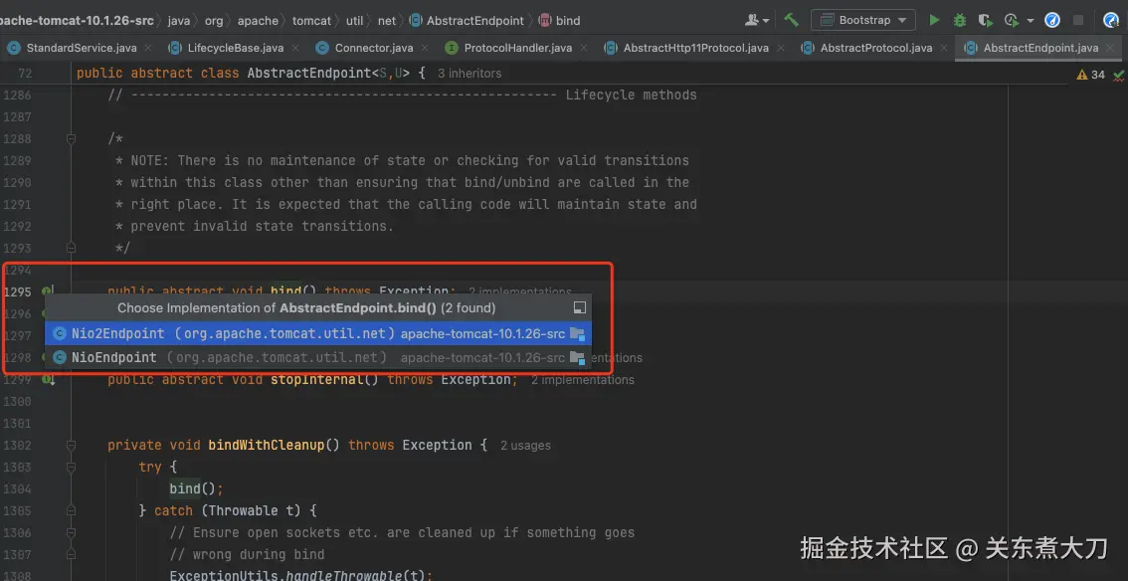Close the Connector.java tab

tap(425, 48)
